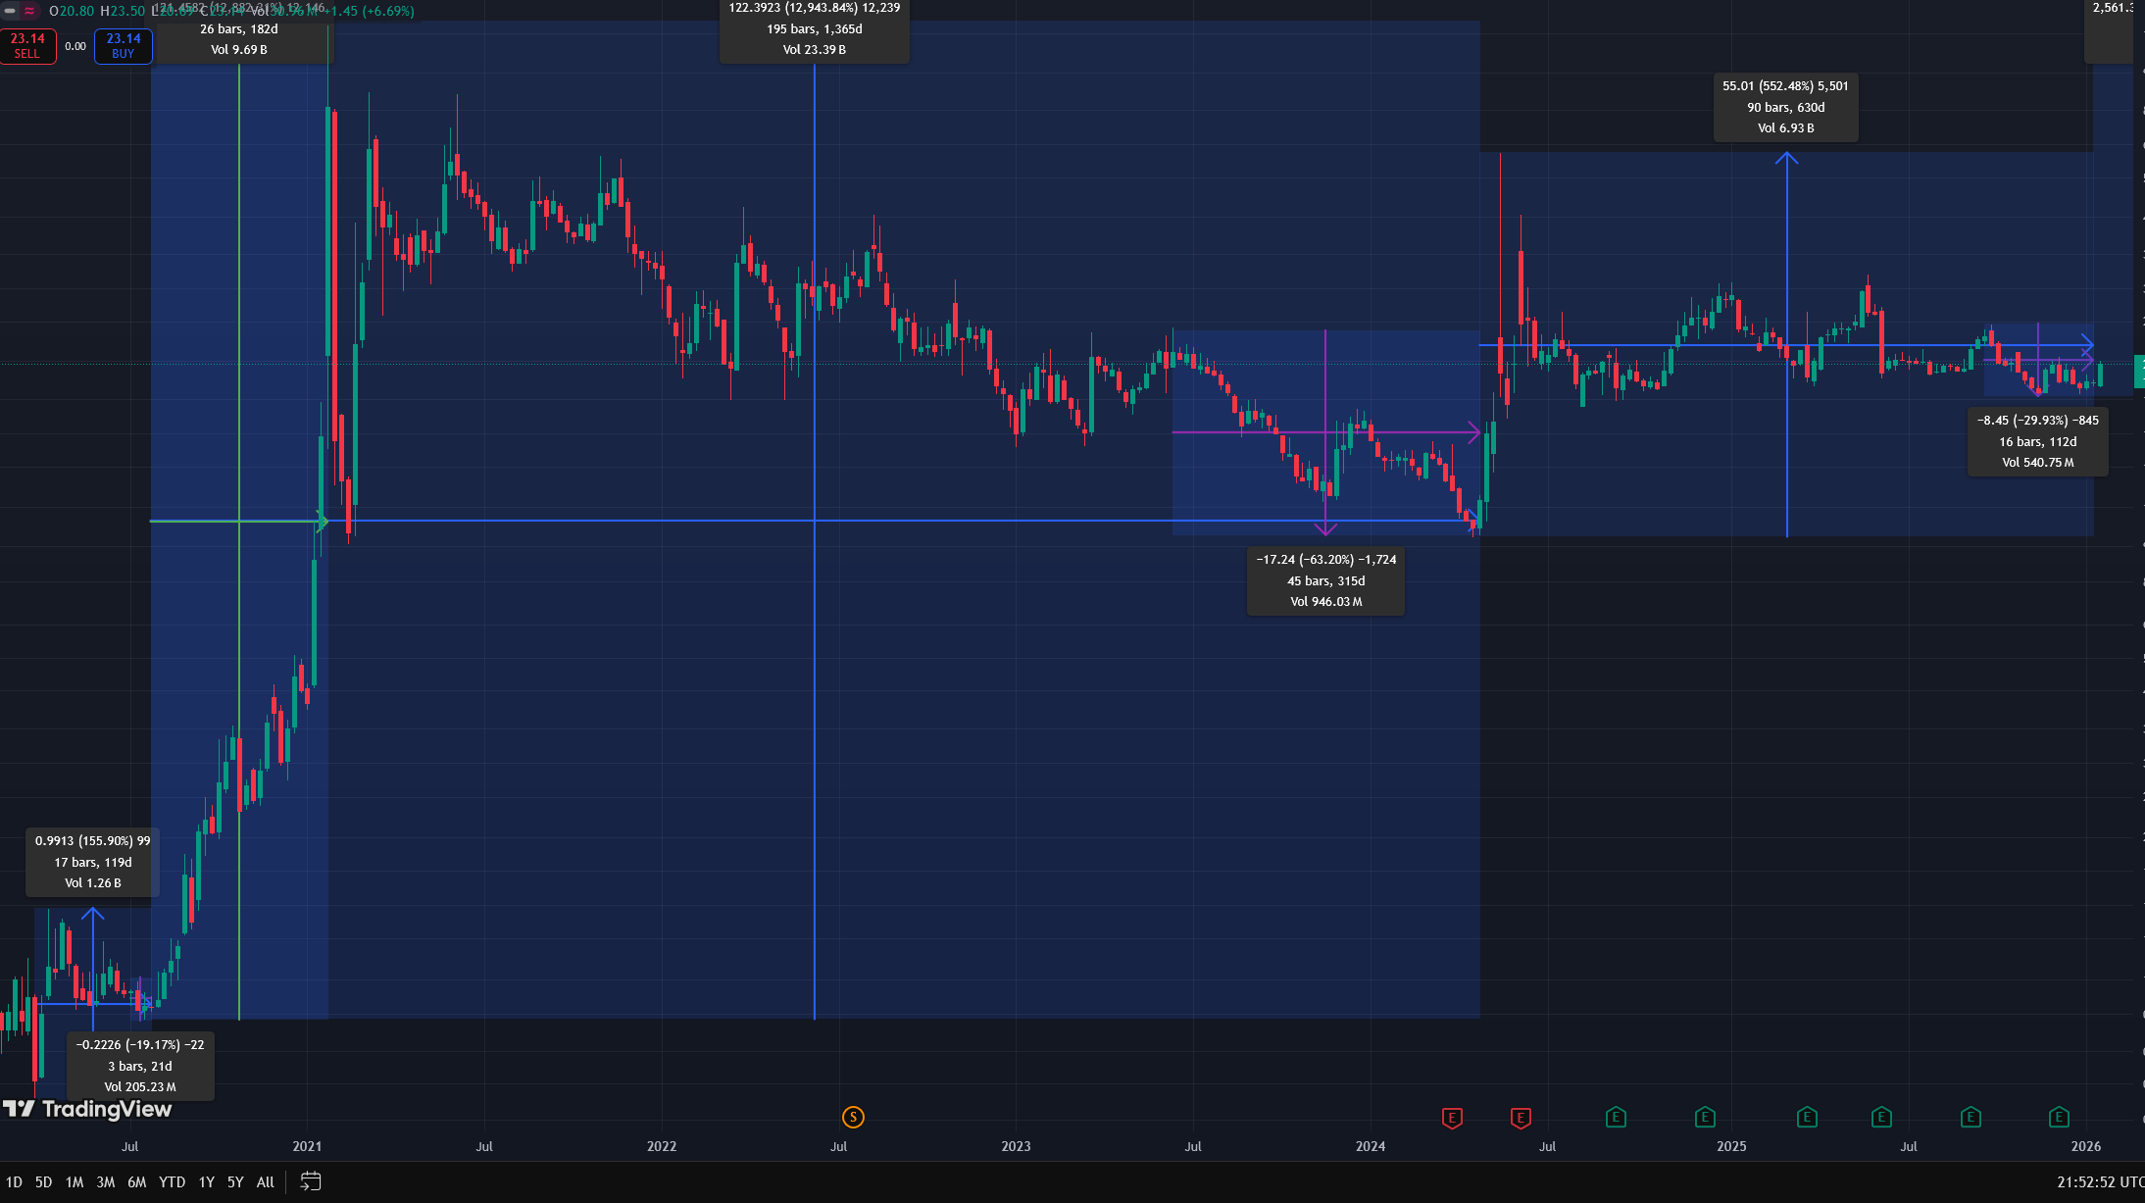Image resolution: width=2145 pixels, height=1203 pixels.
Task: Click the last green earnings E marker
Action: (x=2059, y=1117)
